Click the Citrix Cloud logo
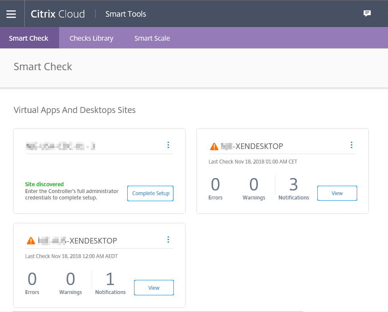The image size is (388, 312). click(58, 14)
